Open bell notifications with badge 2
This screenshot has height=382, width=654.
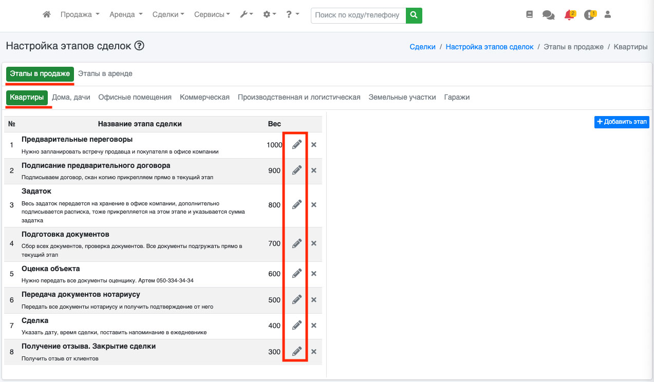pos(569,14)
